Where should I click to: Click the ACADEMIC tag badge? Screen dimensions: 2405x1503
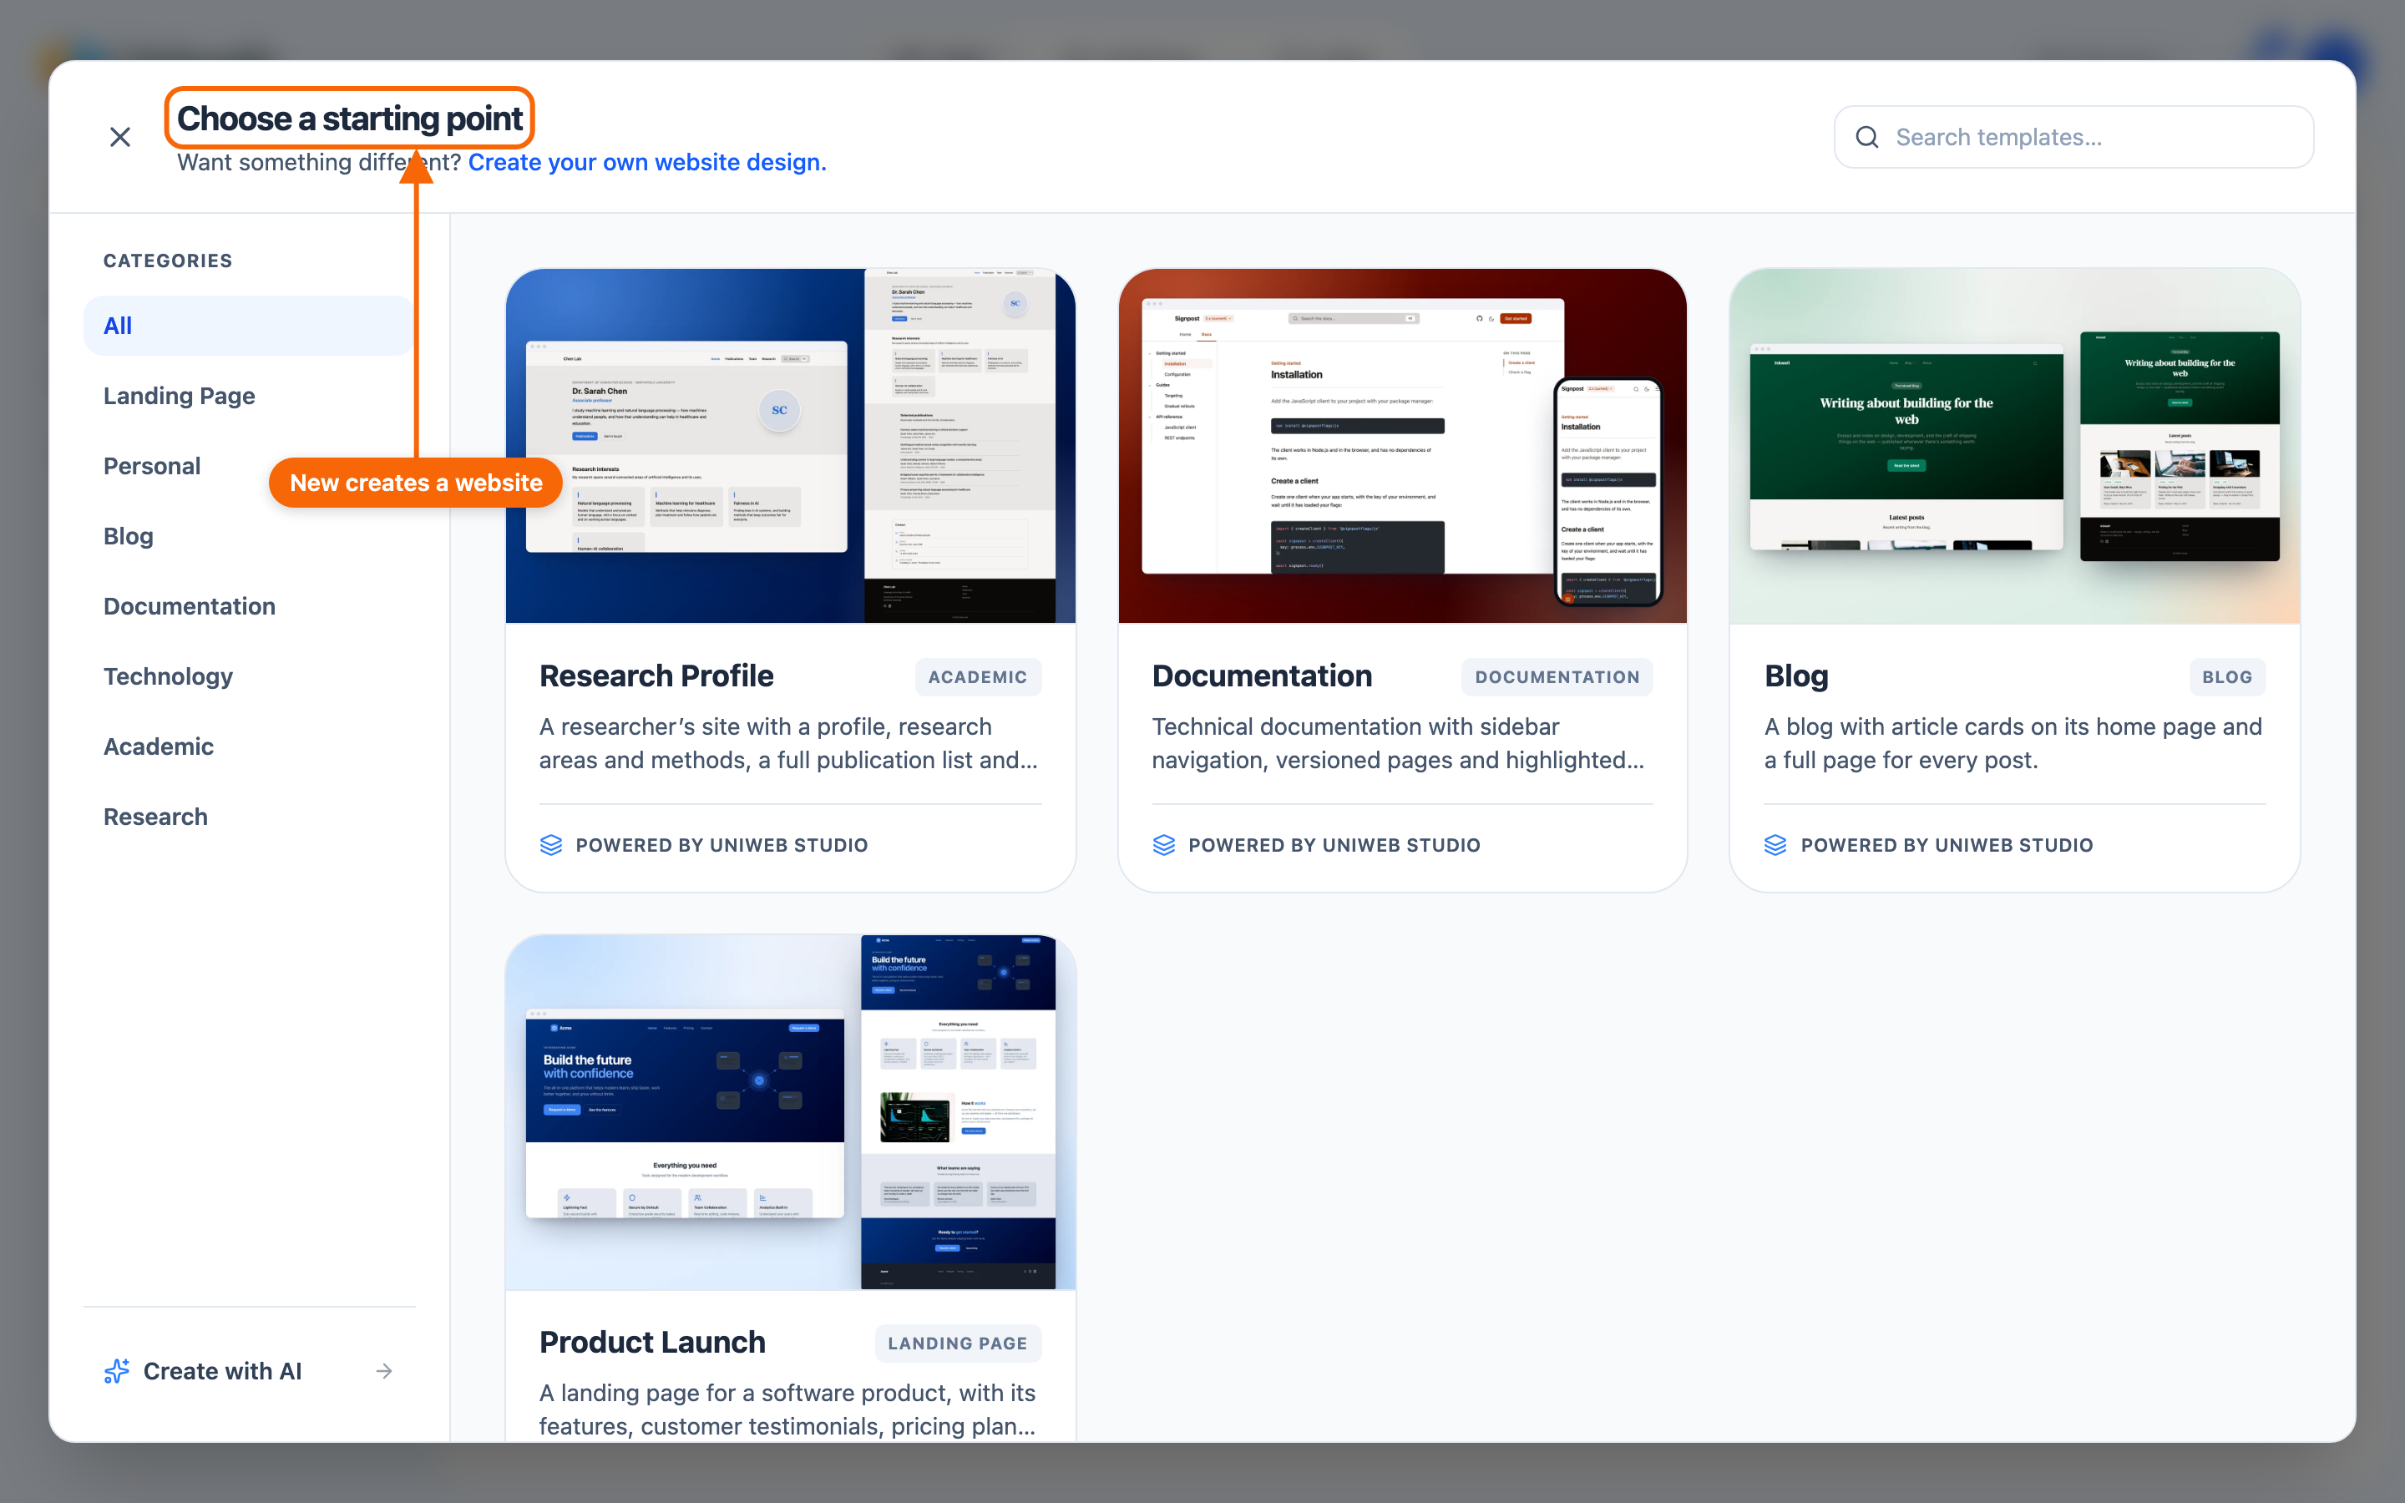coord(978,677)
